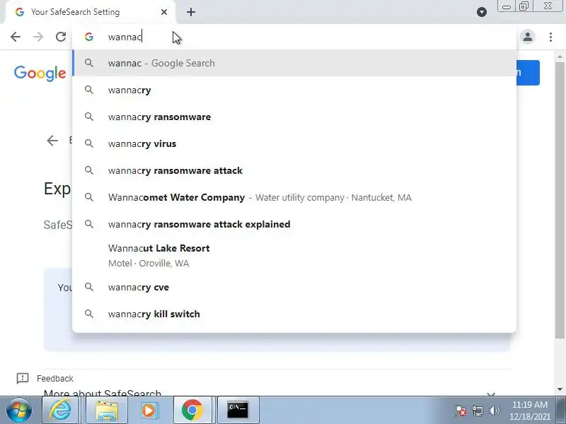566x424 pixels.
Task: Open the Chrome profile avatar menu
Action: (527, 37)
